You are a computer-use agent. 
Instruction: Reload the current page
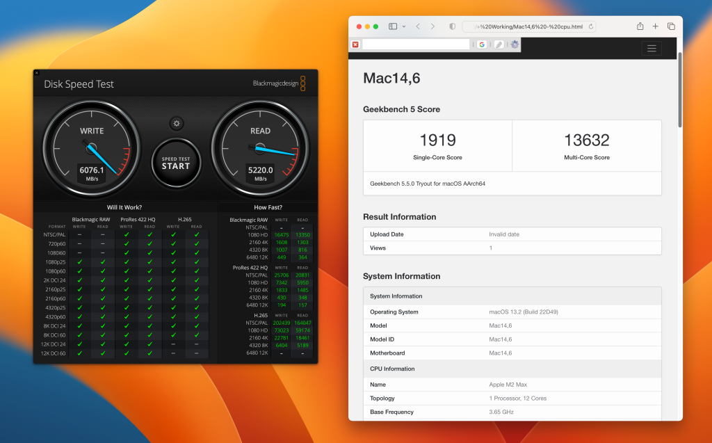click(591, 26)
